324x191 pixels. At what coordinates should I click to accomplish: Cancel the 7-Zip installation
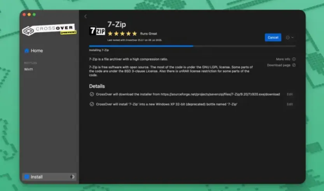[x=273, y=37]
